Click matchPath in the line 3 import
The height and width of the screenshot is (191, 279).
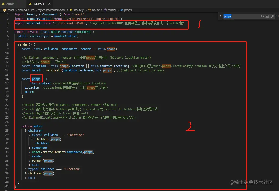tap(34, 23)
